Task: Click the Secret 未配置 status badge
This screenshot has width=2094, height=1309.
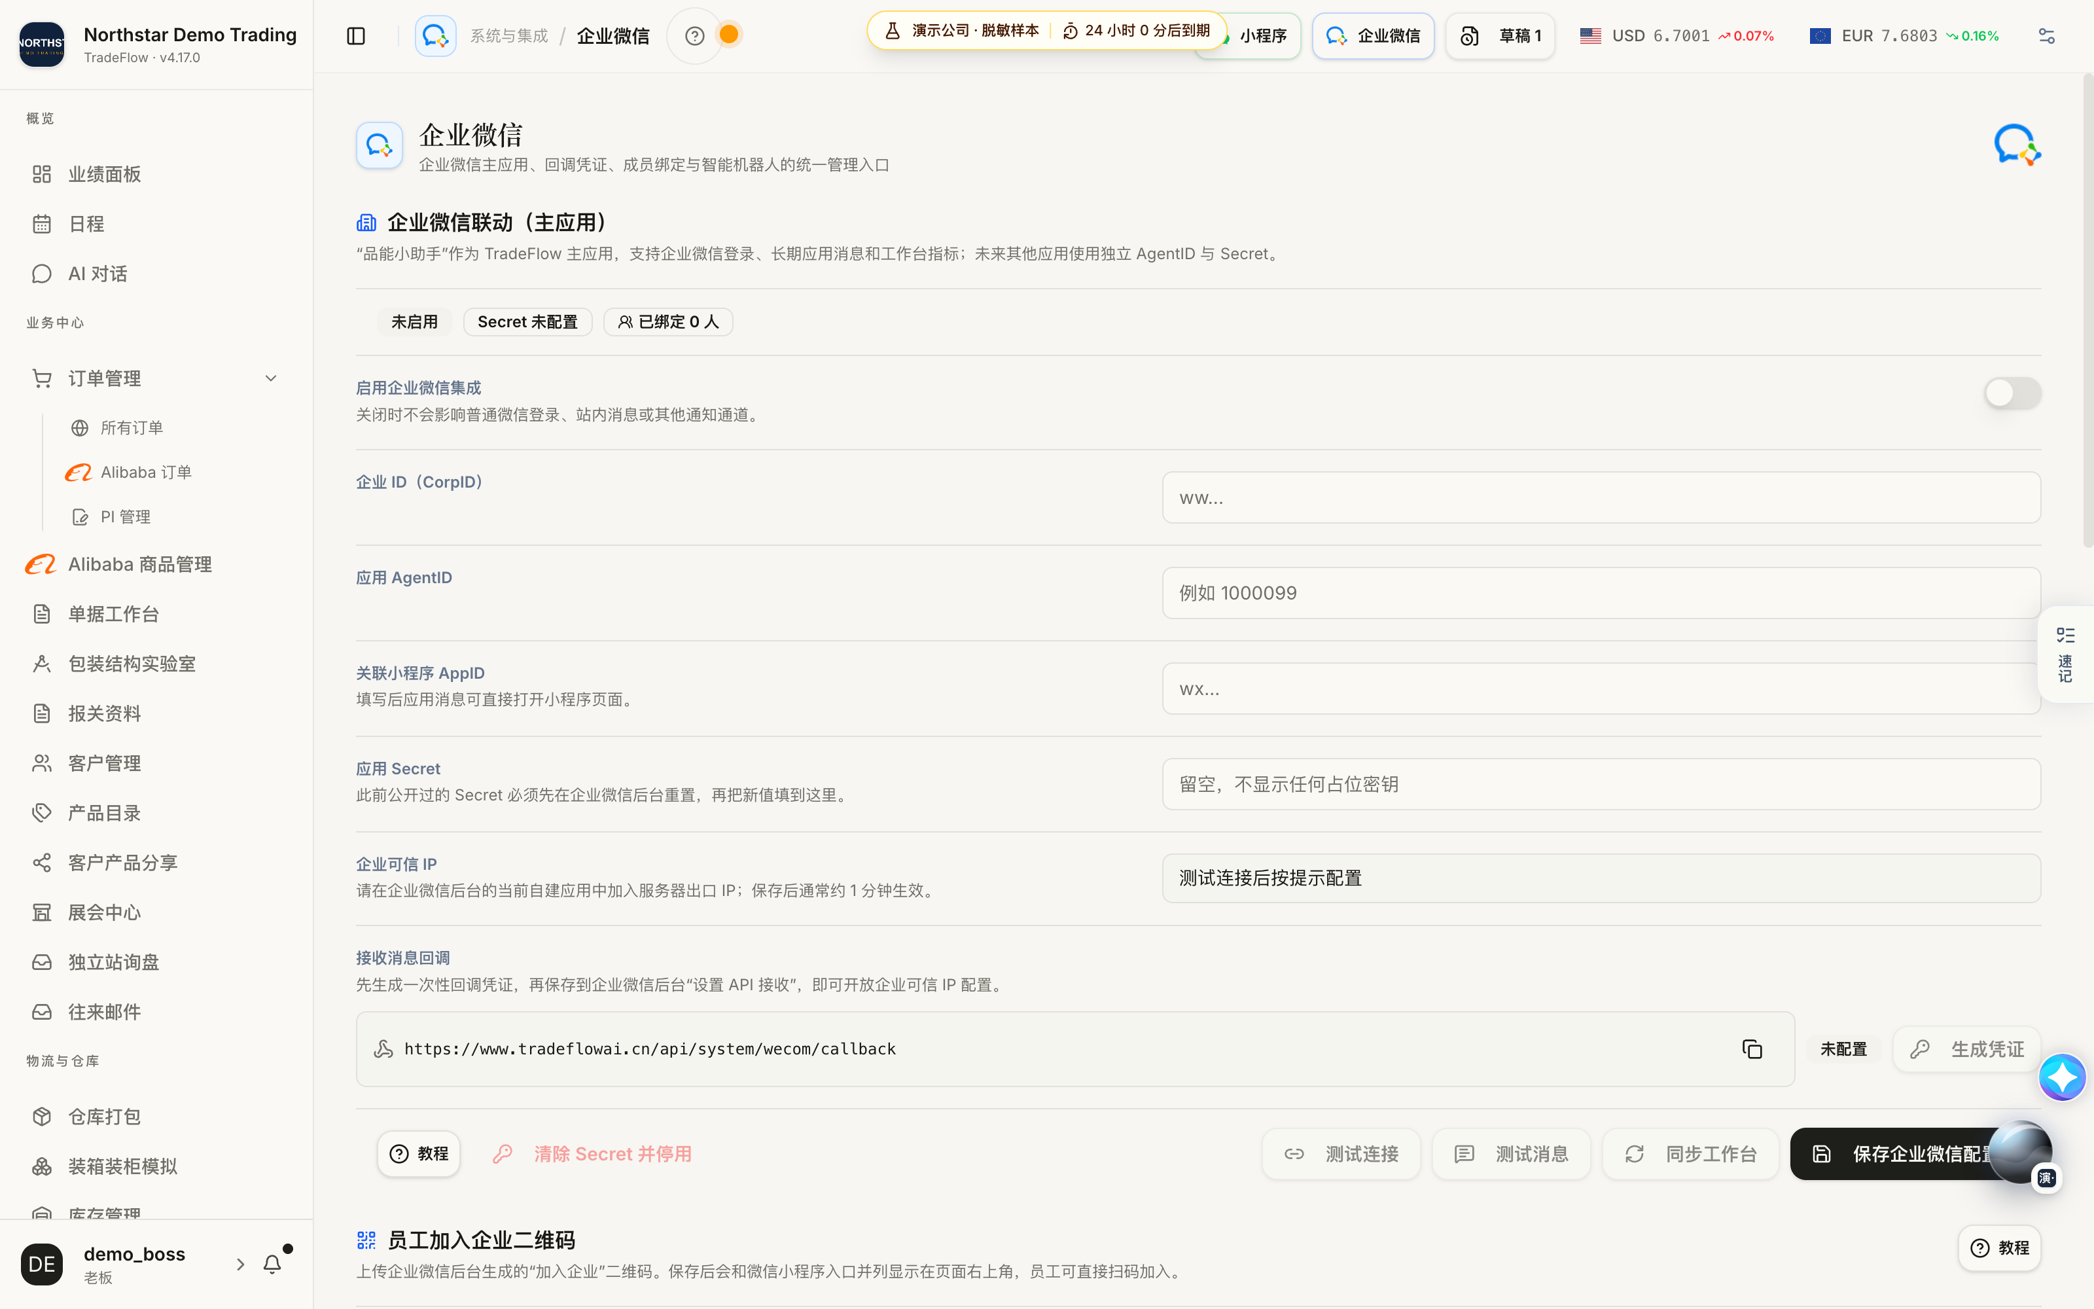Action: coord(527,322)
